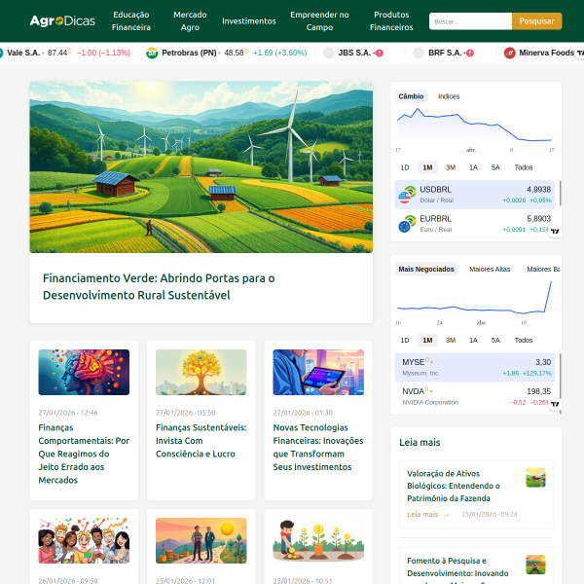Viewport: 584px width, 584px height.
Task: Click the Minerva Foods ticker name
Action: (x=546, y=53)
